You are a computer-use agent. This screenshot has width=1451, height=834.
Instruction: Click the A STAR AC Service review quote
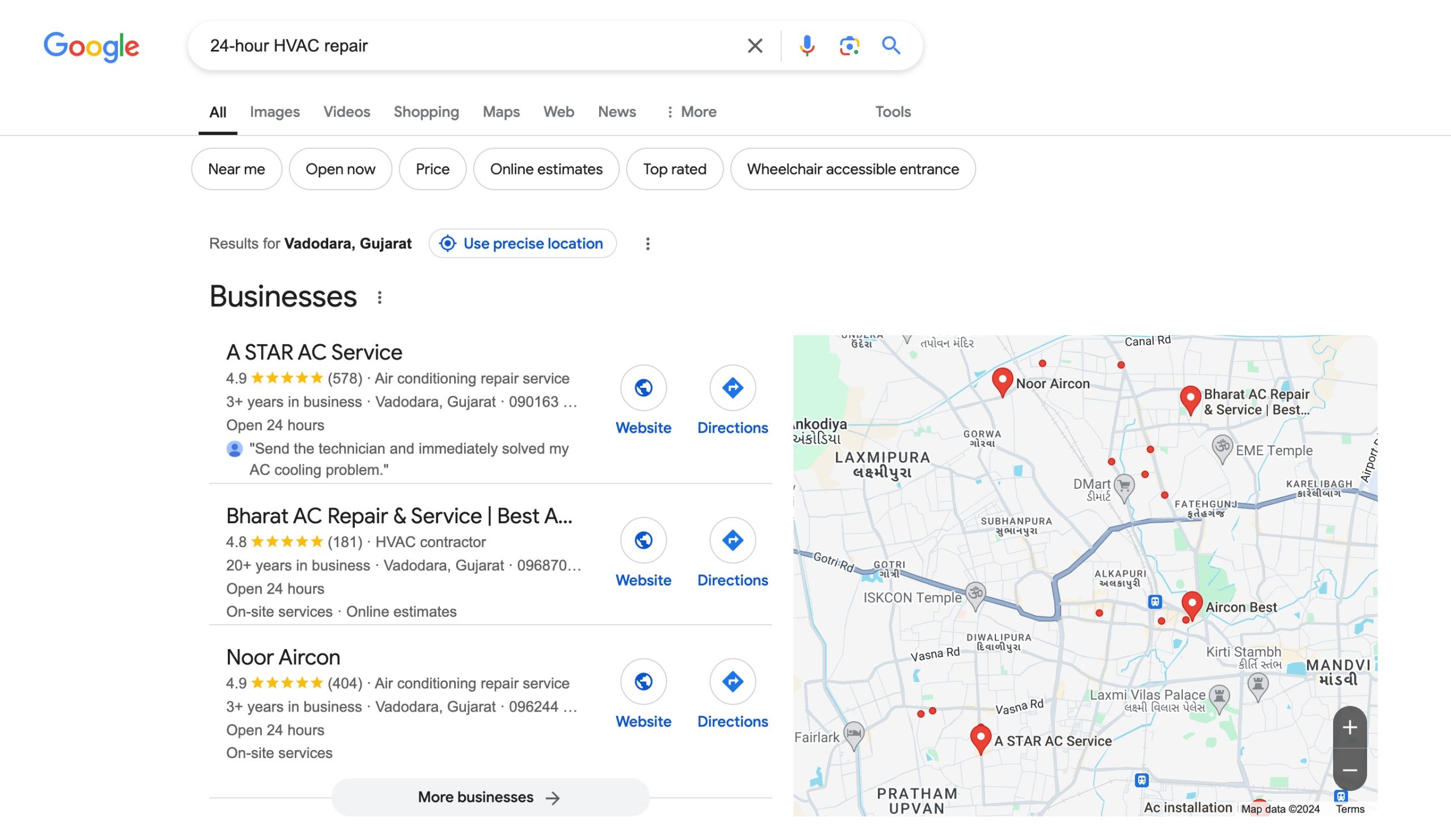point(409,459)
